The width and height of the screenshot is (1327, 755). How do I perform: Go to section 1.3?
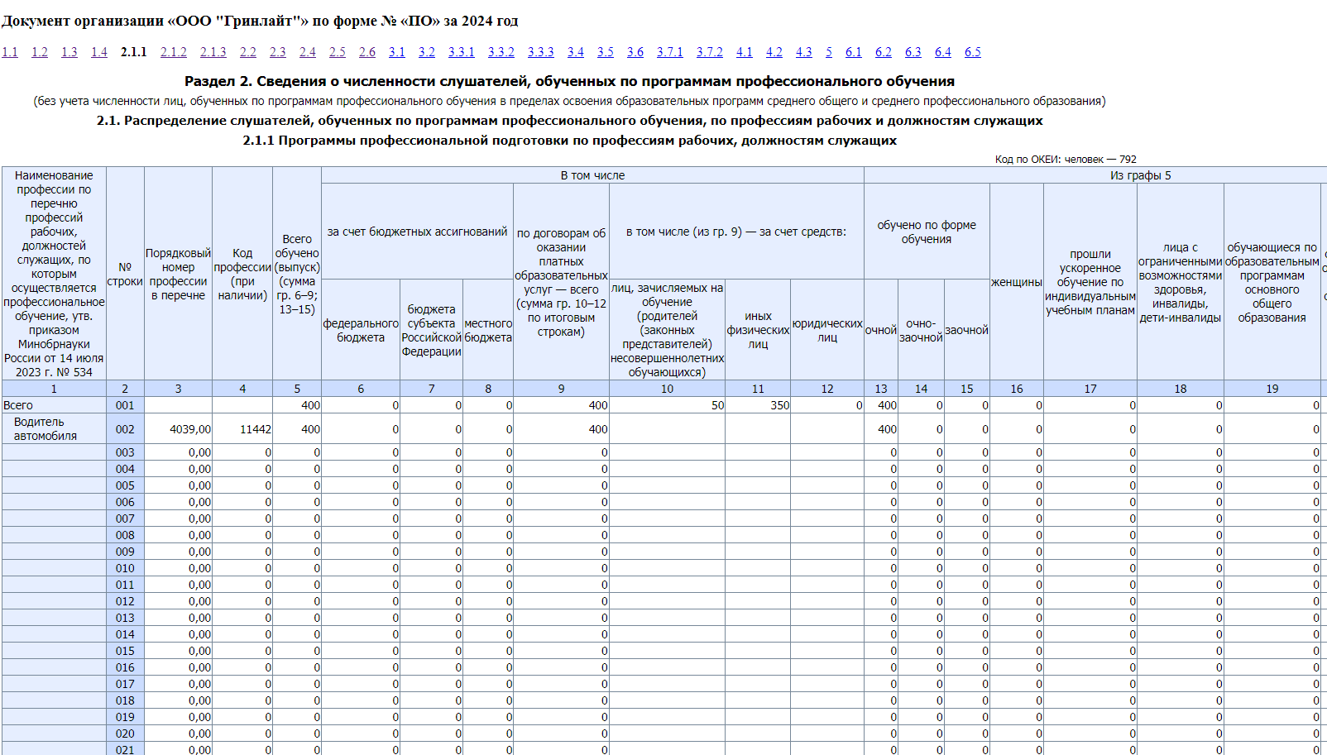69,52
